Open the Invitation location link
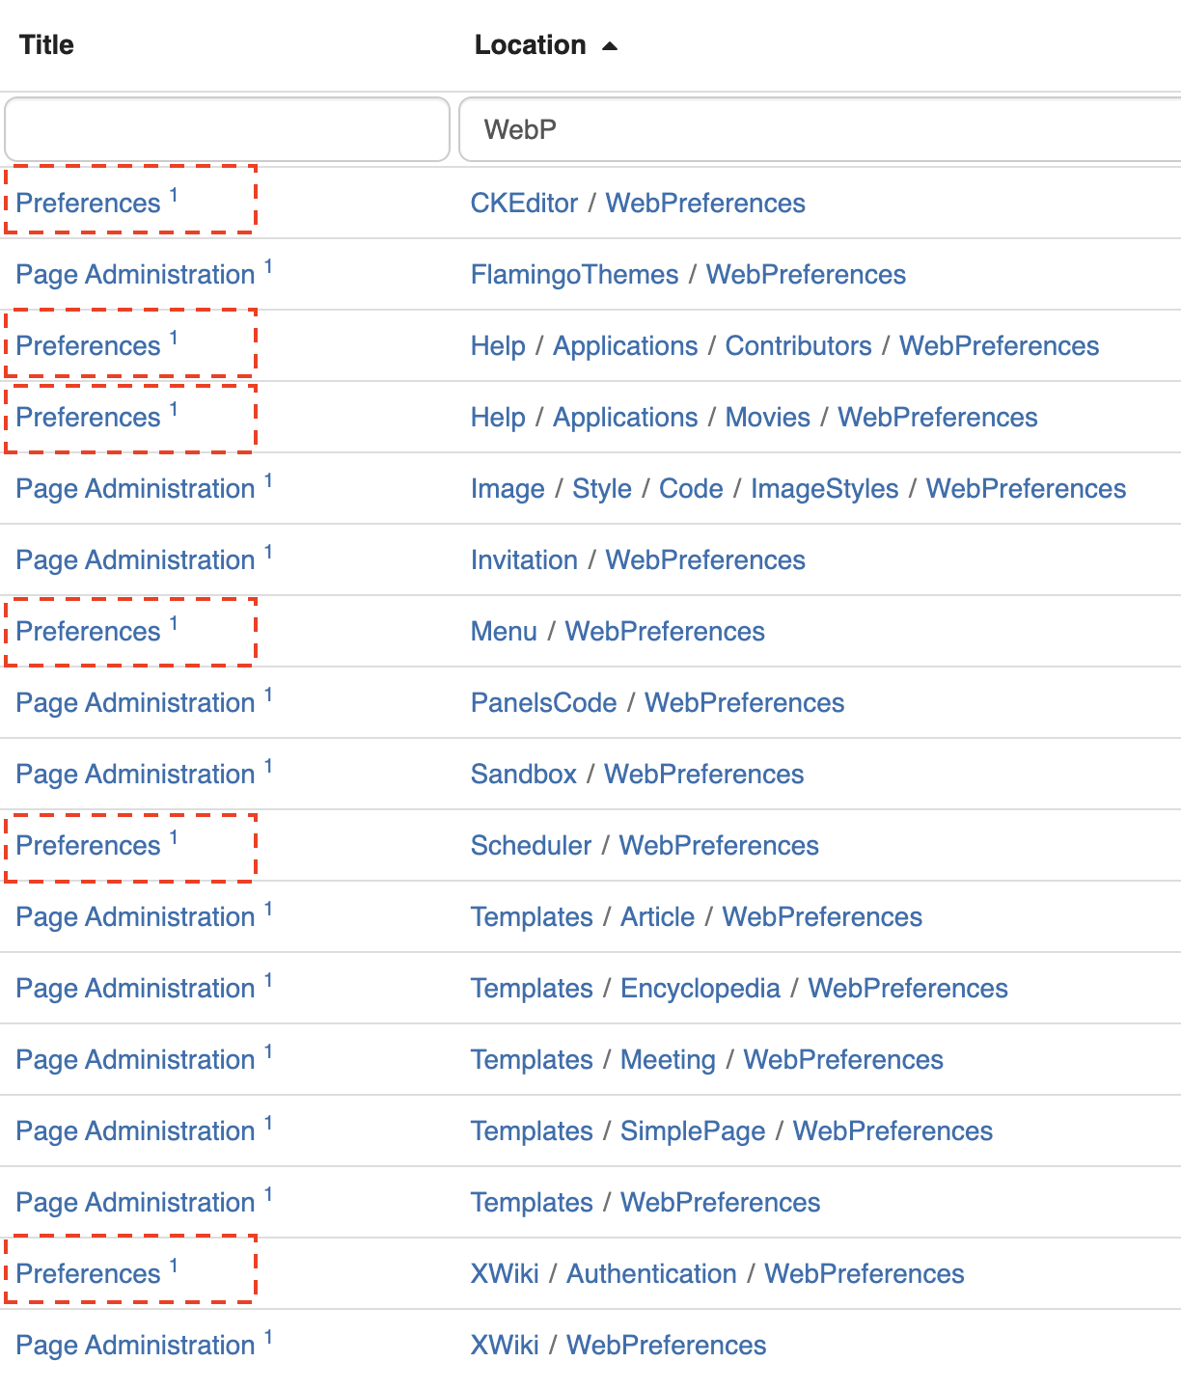This screenshot has width=1181, height=1389. click(524, 560)
